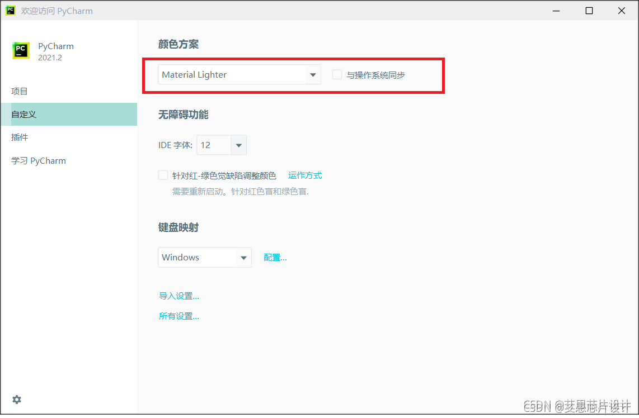Click the arrow of the color scheme combo box
The width and height of the screenshot is (639, 418).
313,75
